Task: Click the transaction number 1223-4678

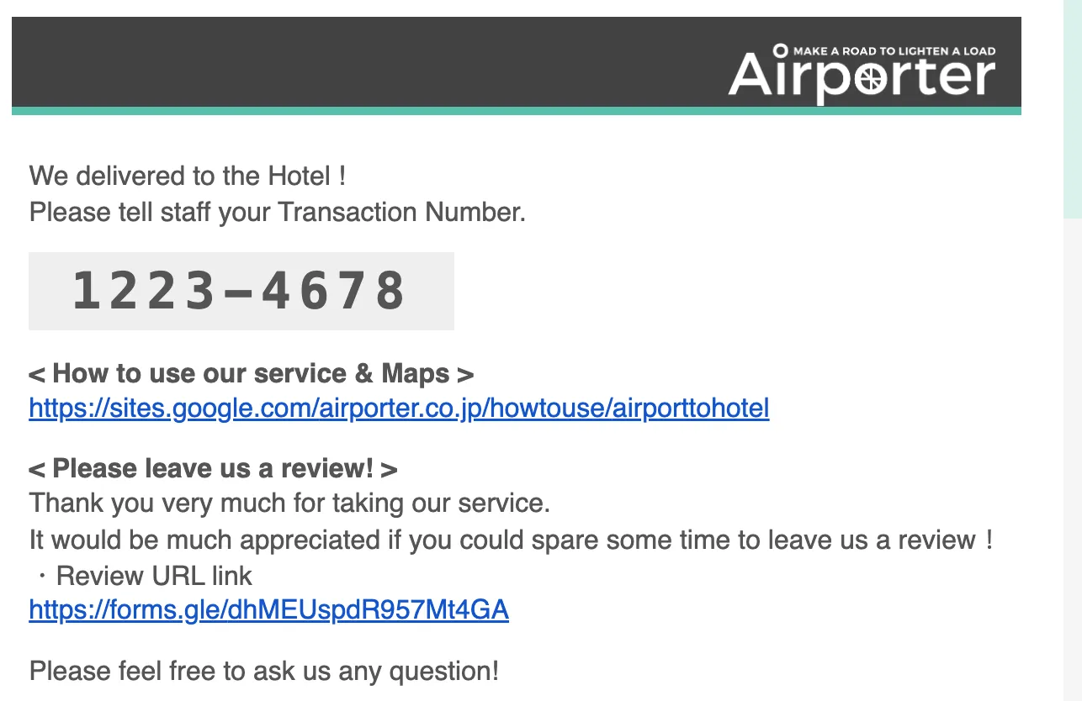Action: click(240, 292)
